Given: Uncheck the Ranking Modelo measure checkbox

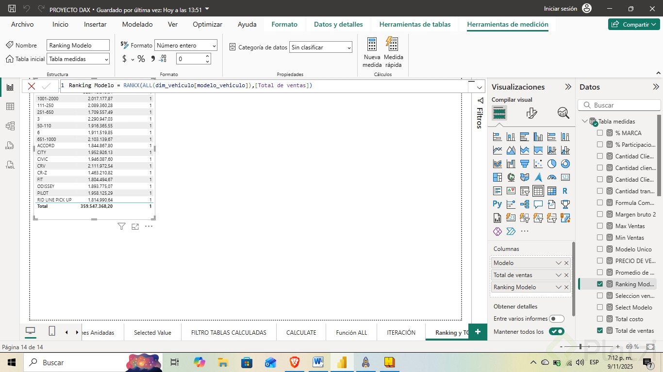Looking at the screenshot, I should pos(600,284).
